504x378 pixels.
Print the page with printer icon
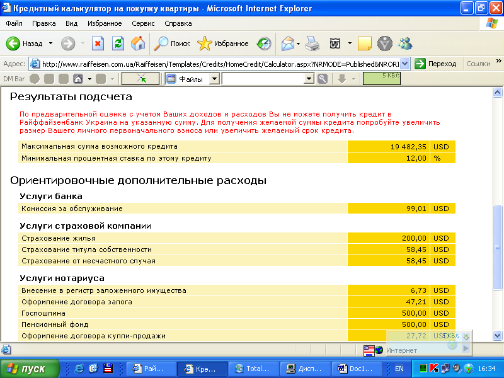click(312, 43)
